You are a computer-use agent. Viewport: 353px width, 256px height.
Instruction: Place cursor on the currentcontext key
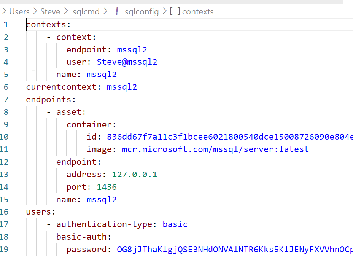pos(61,87)
